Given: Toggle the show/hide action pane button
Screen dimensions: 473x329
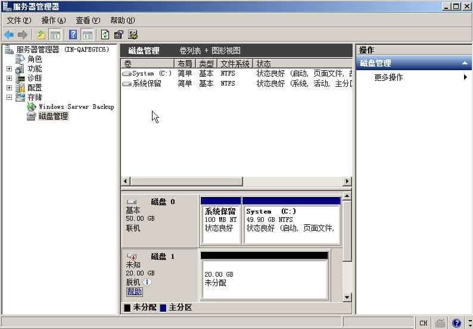Looking at the screenshot, I should point(87,35).
